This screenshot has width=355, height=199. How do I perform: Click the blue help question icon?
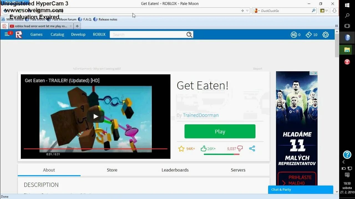click(x=347, y=155)
